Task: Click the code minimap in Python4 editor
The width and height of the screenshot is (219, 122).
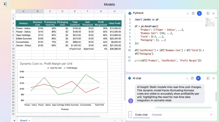Action: (210, 22)
